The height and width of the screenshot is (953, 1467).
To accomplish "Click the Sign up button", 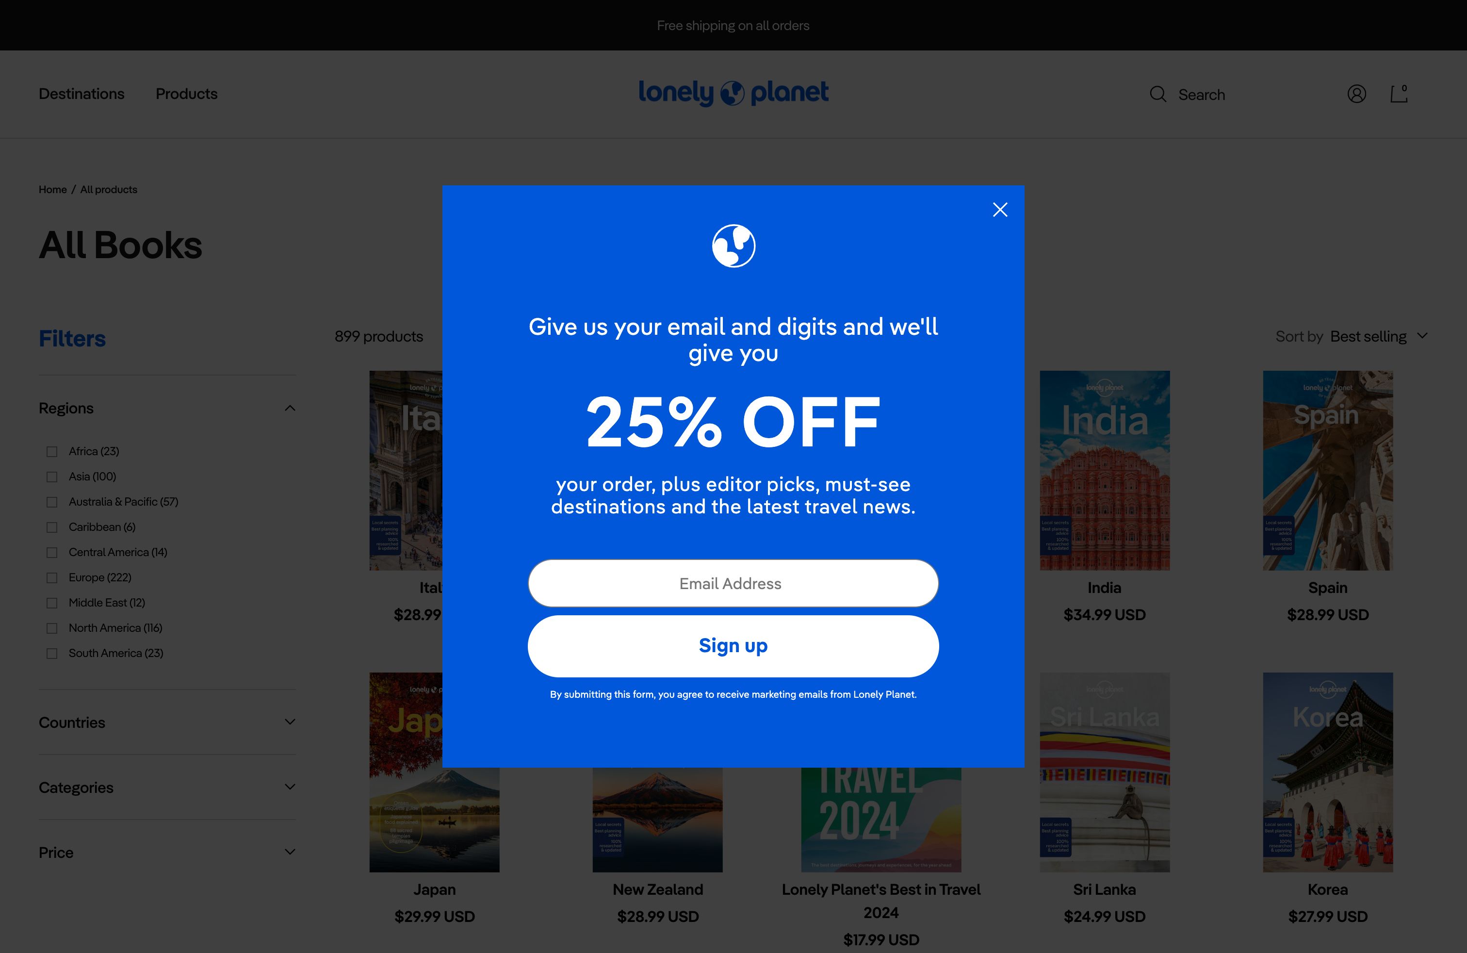I will pos(733,645).
